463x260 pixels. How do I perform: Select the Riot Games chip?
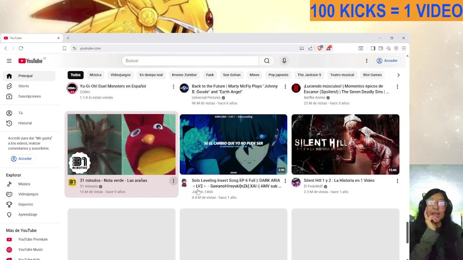[373, 75]
